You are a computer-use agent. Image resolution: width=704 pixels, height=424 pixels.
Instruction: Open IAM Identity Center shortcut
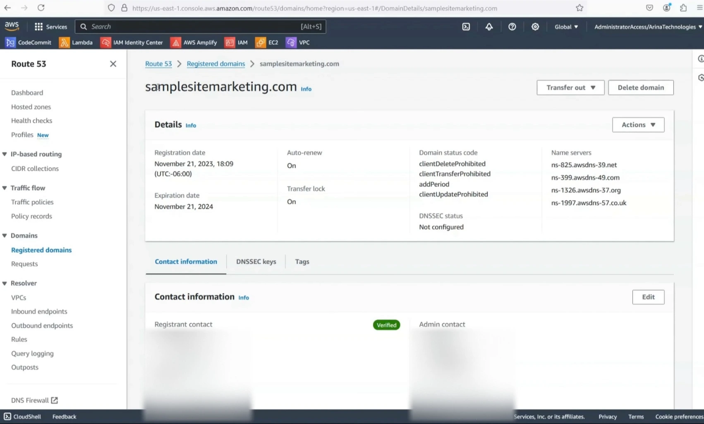tap(132, 42)
